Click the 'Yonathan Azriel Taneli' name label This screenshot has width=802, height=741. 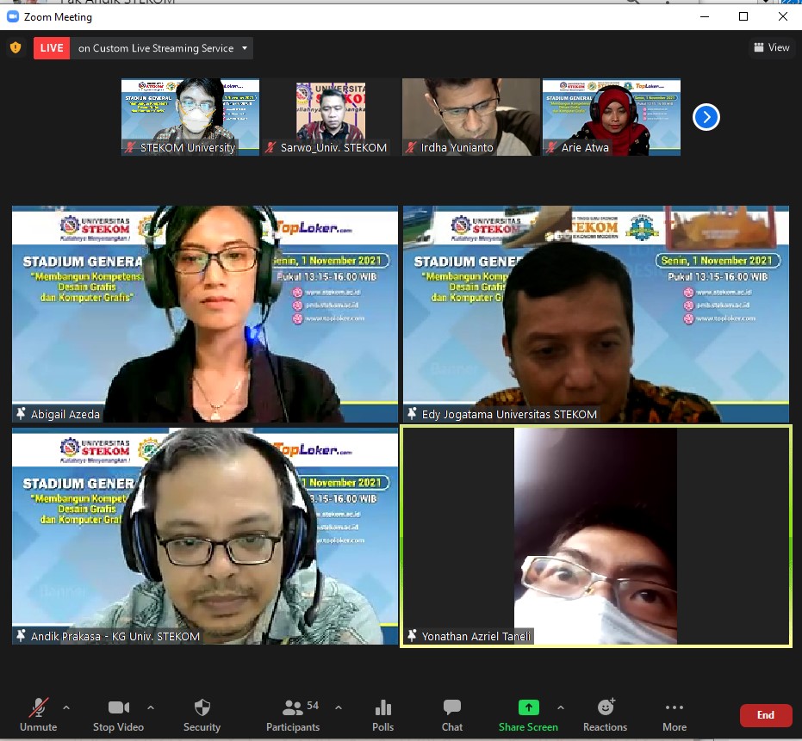(476, 636)
